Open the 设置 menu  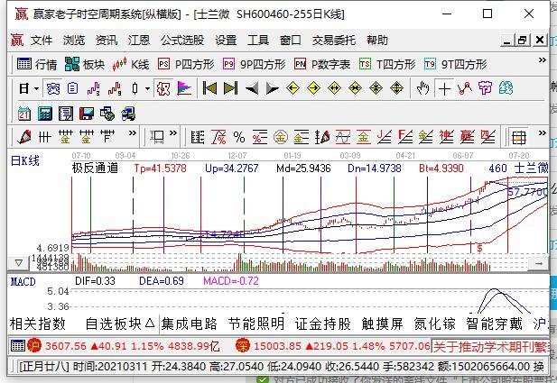(x=226, y=41)
